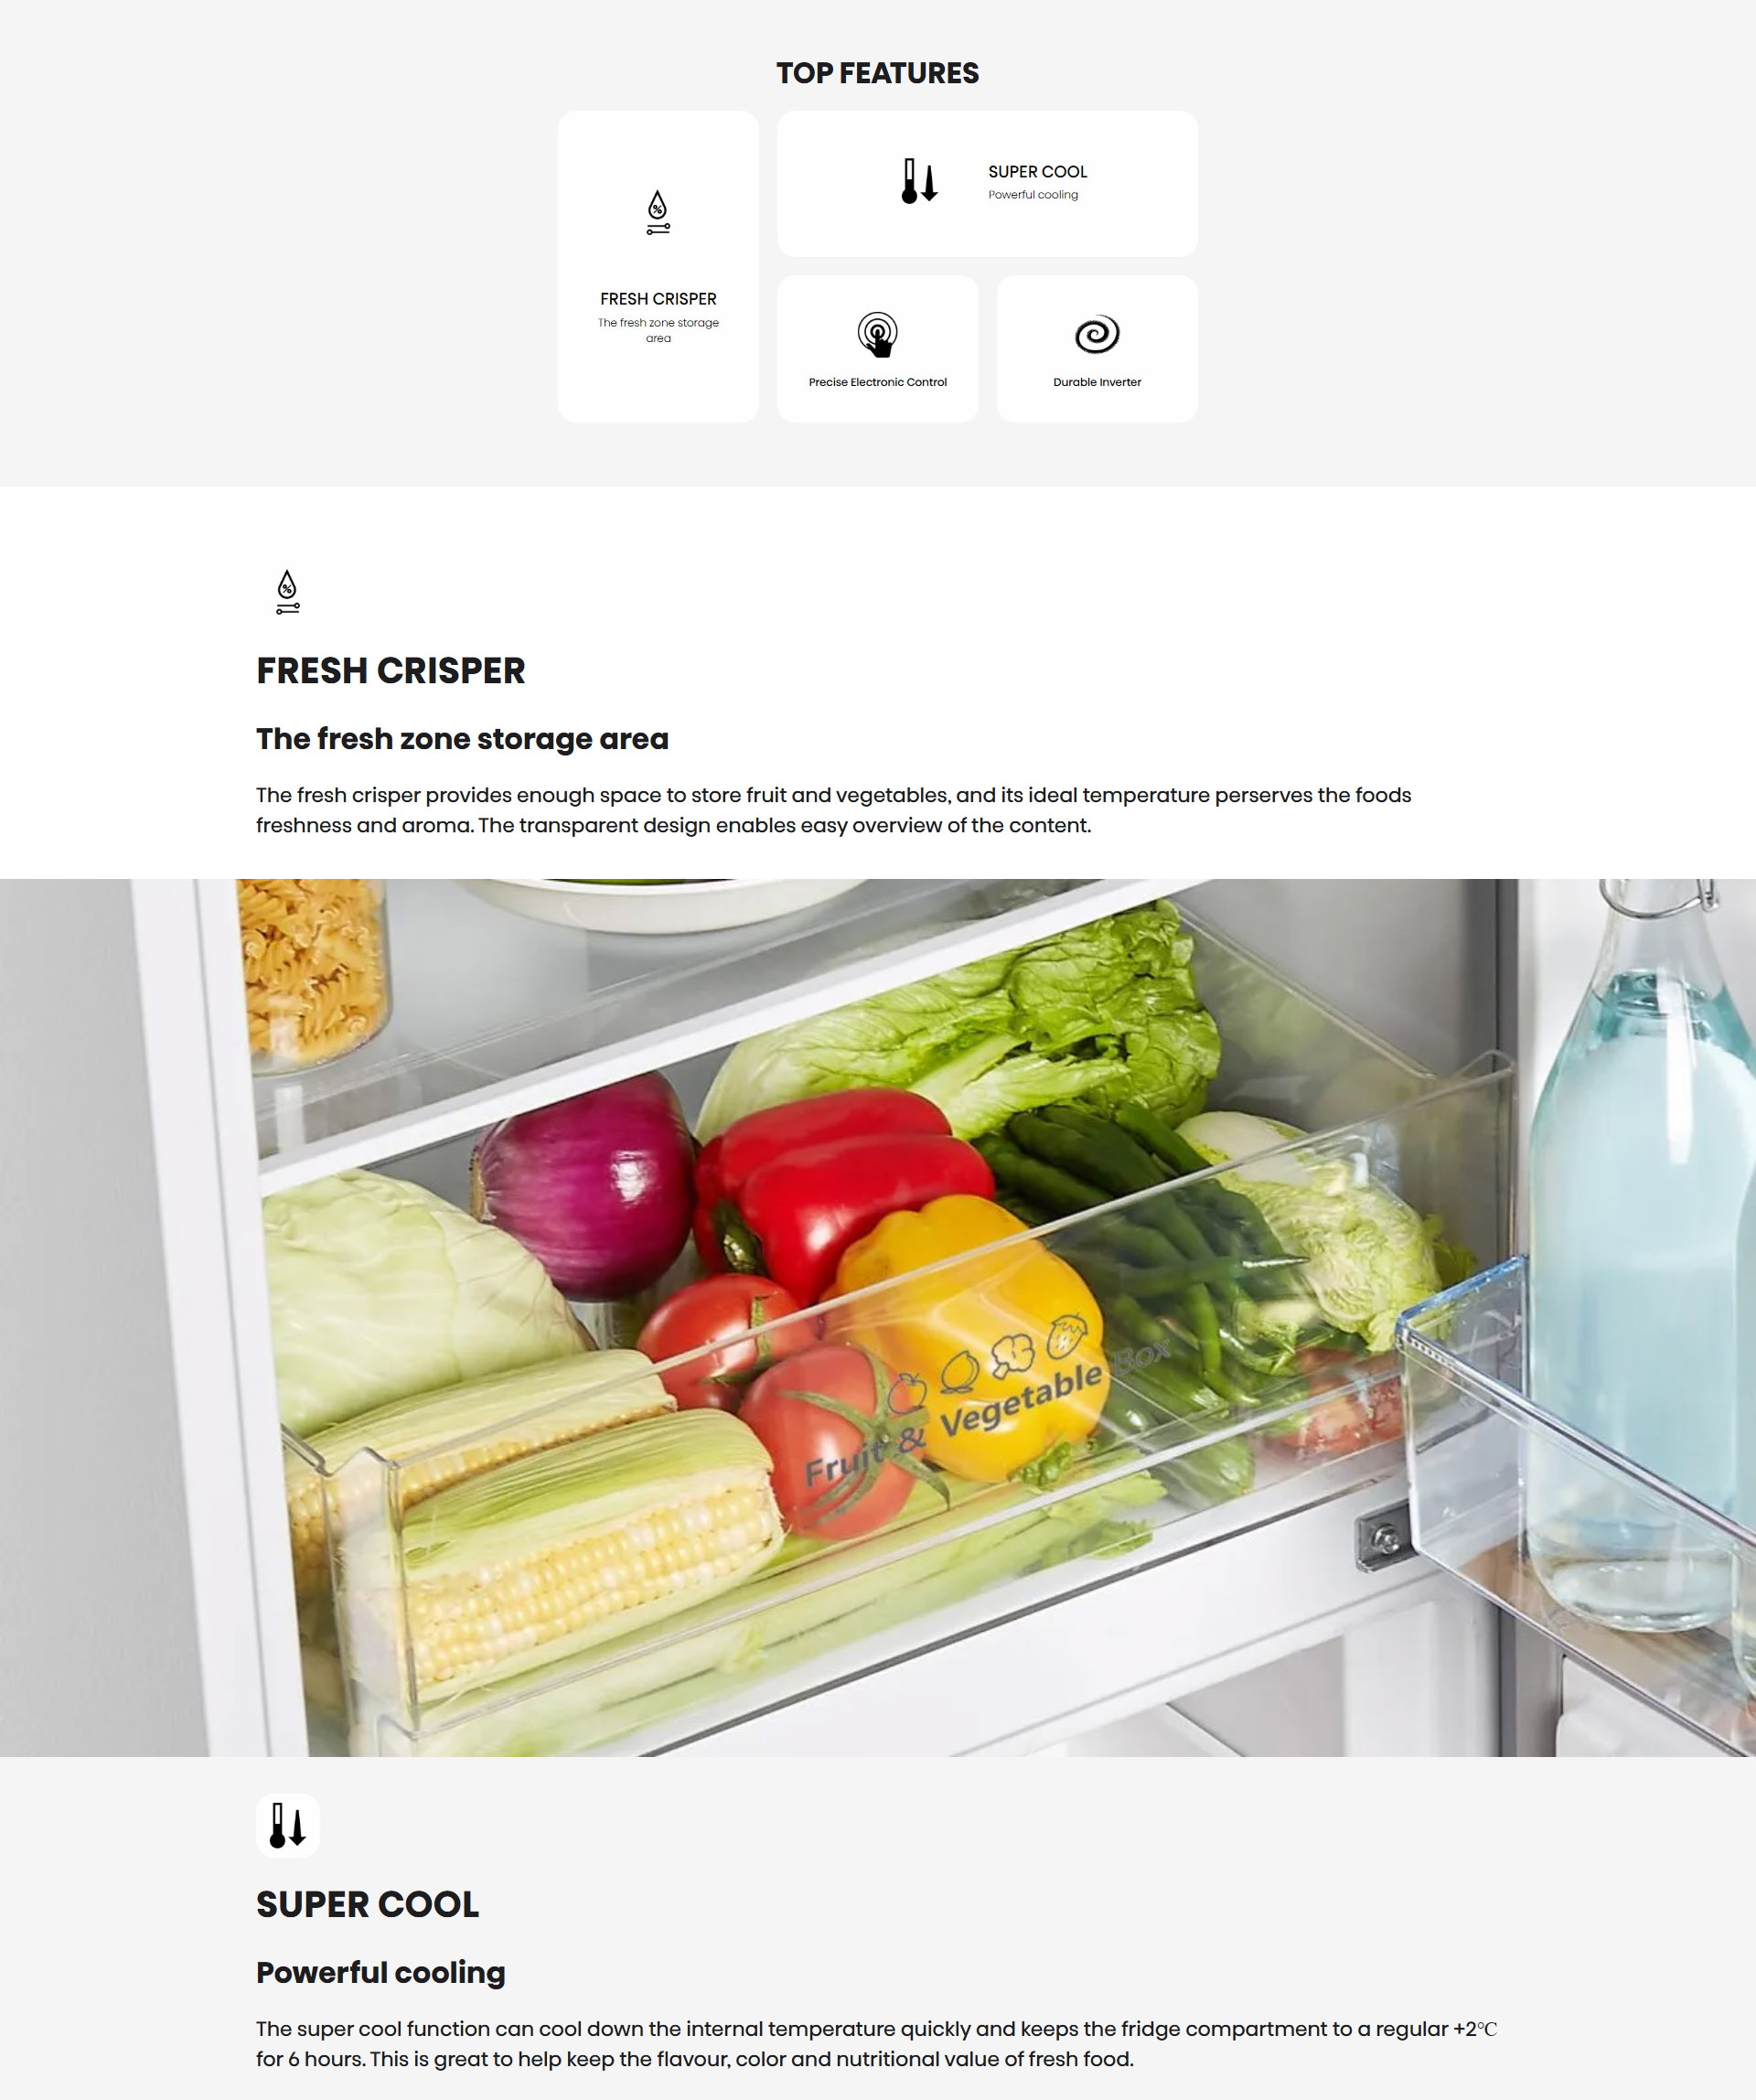The height and width of the screenshot is (2100, 1756).
Task: Click the thermometer icon in Super Cool card
Action: click(x=919, y=181)
